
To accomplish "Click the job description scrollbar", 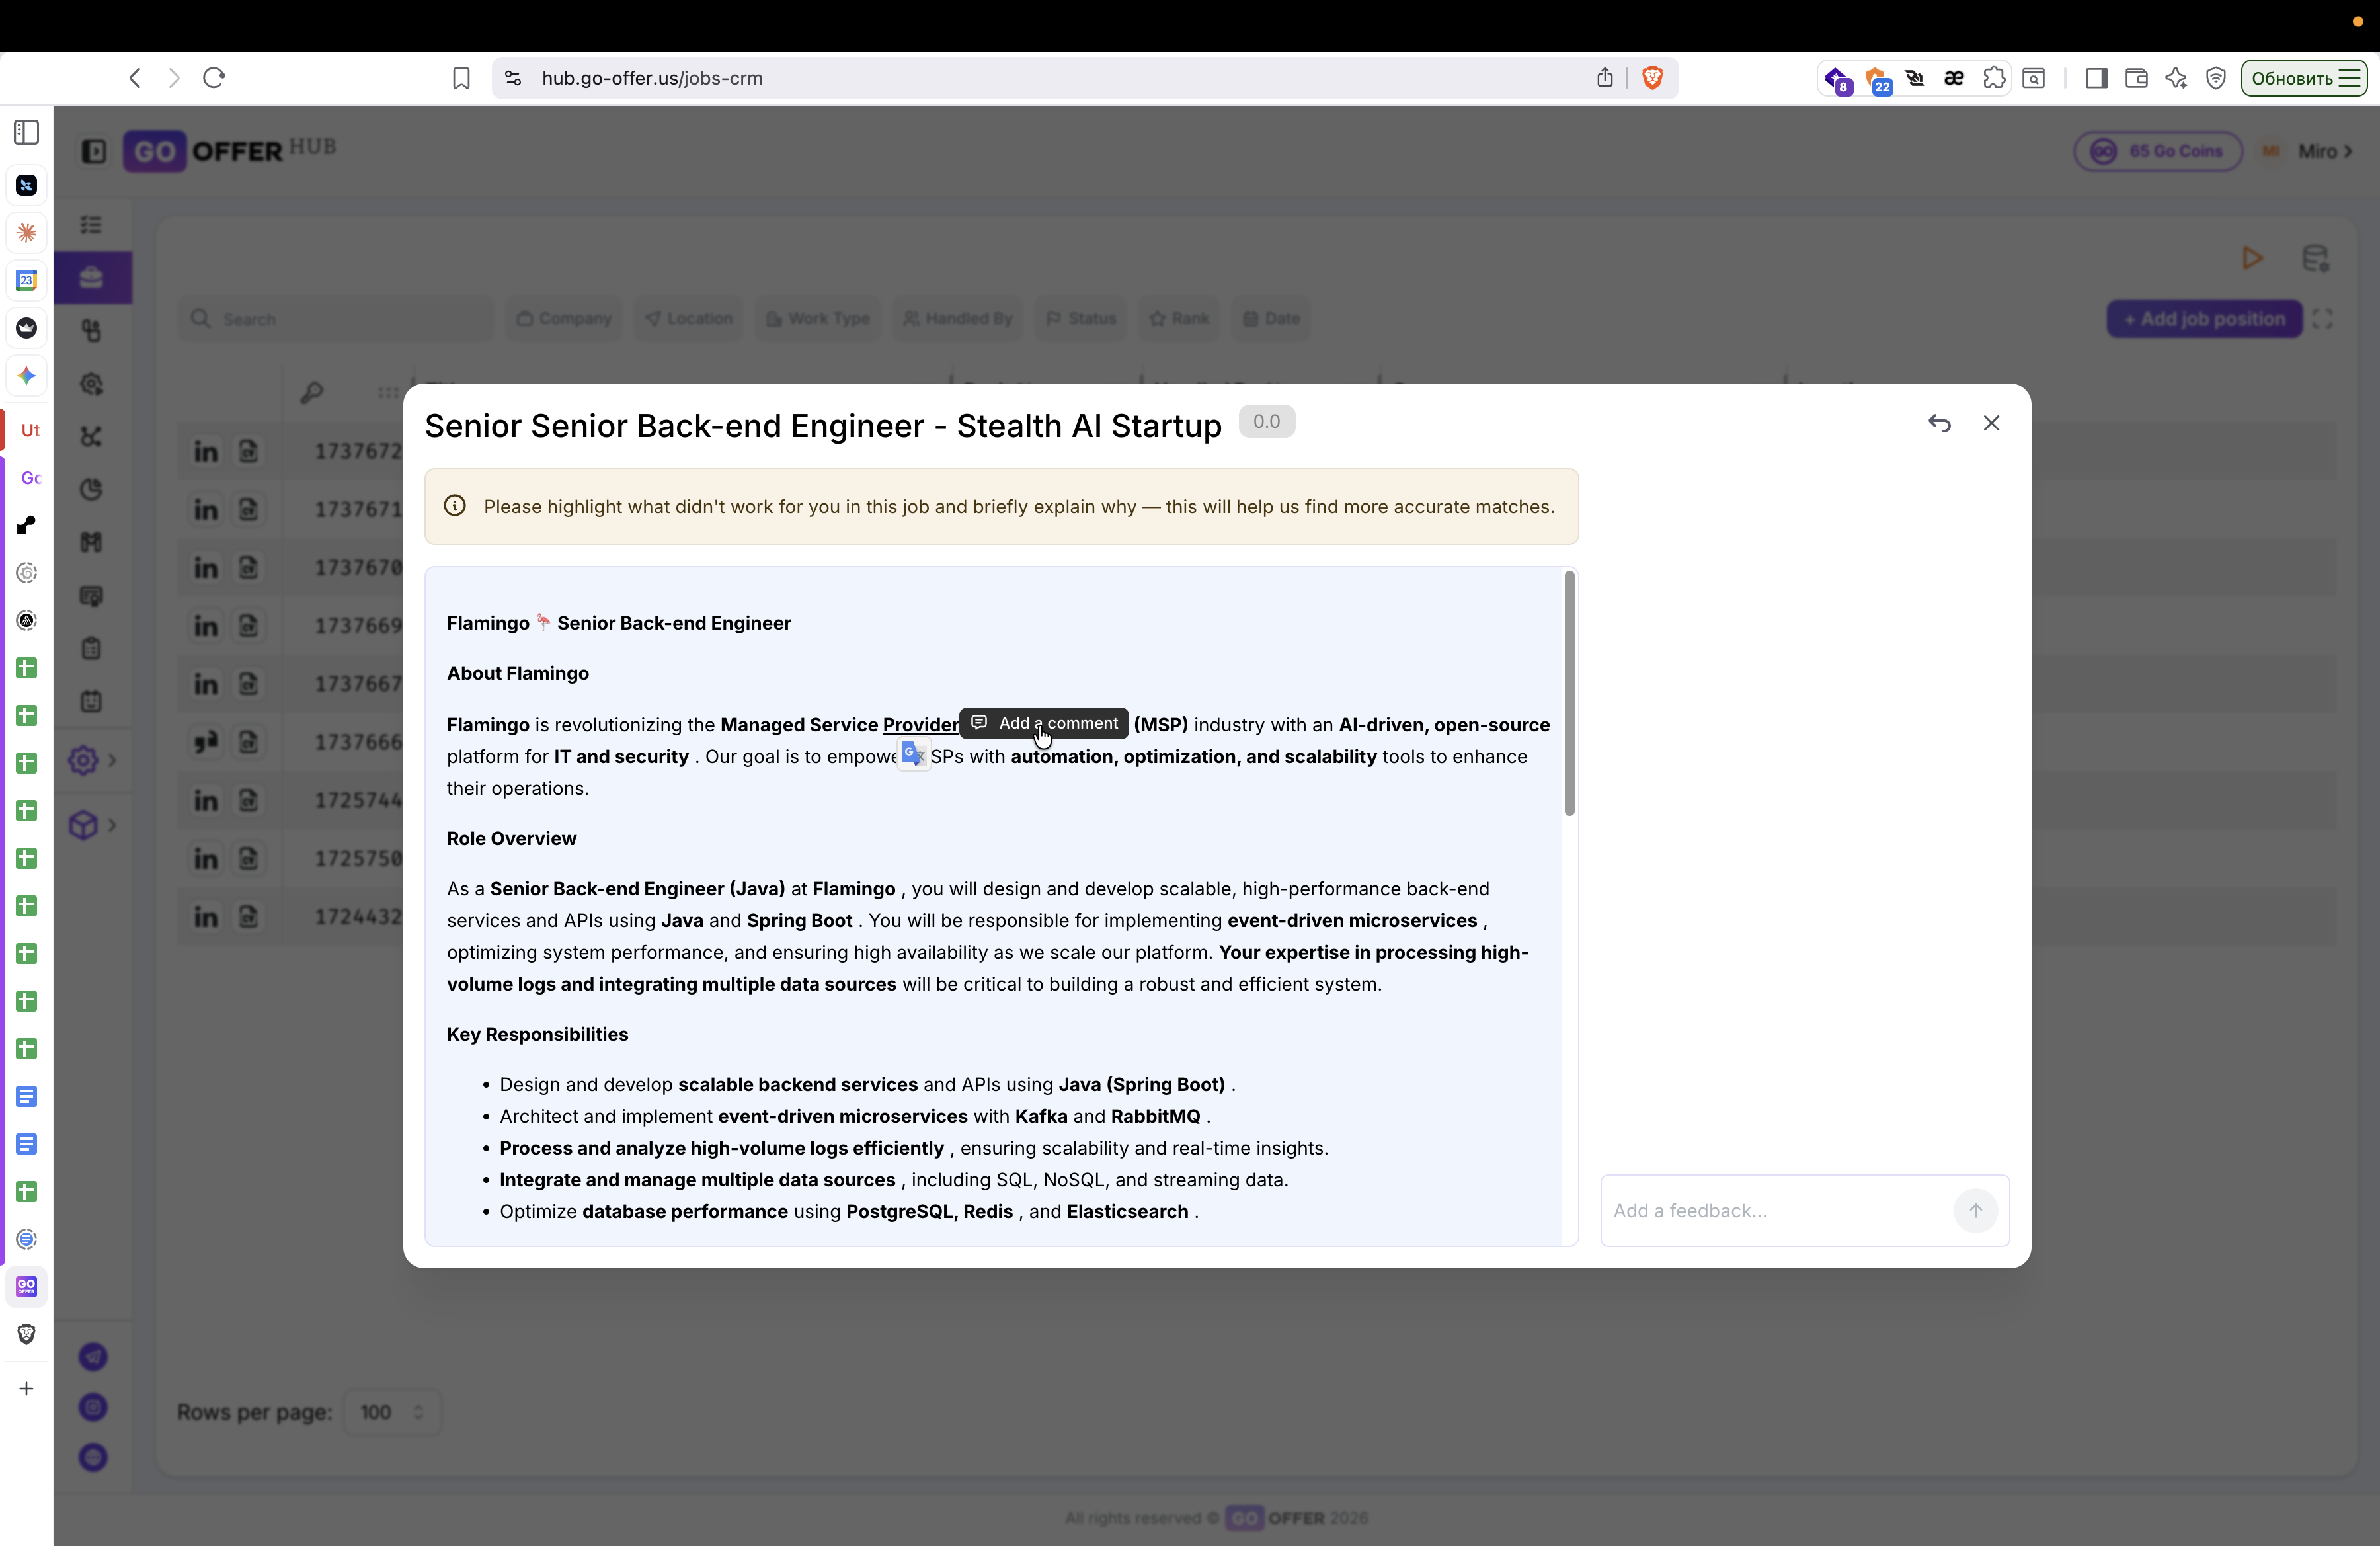I will pyautogui.click(x=1569, y=693).
